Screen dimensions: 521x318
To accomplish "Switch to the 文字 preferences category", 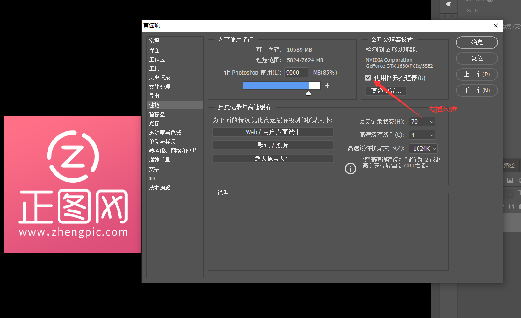I will coord(175,169).
